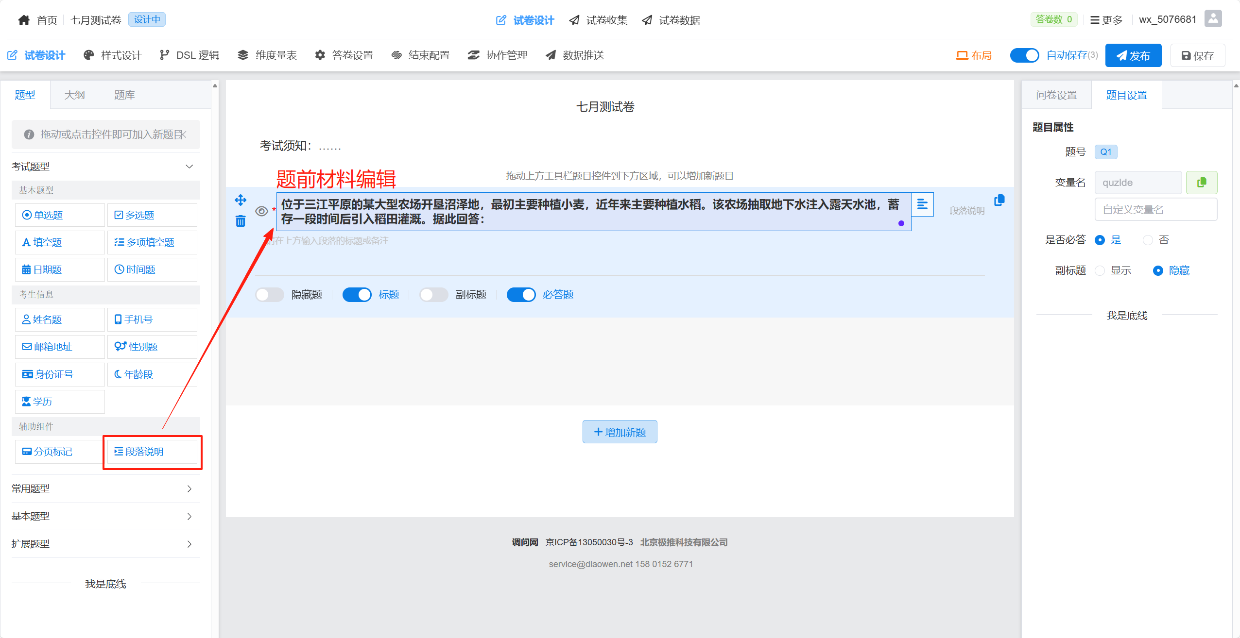1240x638 pixels.
Task: Click the trash delete icon beside question
Action: (241, 221)
